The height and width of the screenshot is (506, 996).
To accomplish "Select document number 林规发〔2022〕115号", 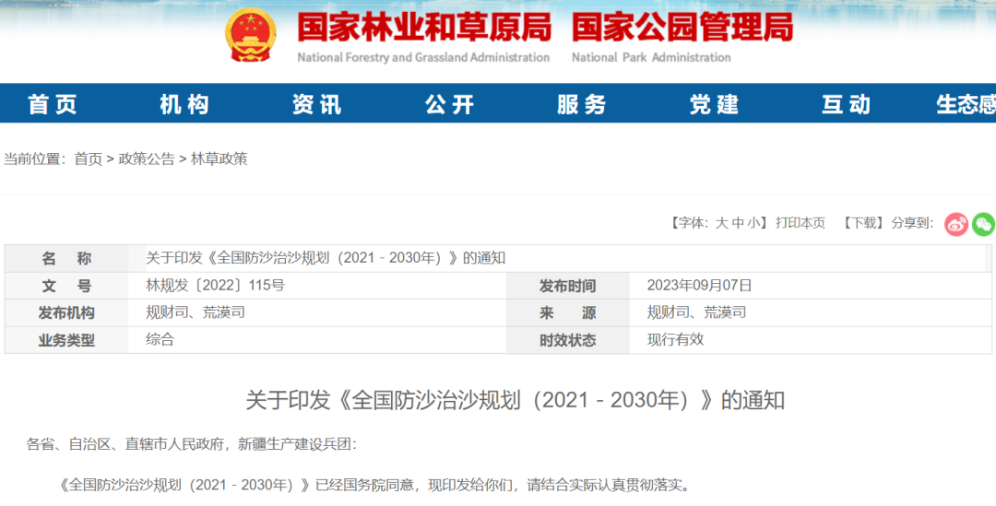I will [215, 286].
